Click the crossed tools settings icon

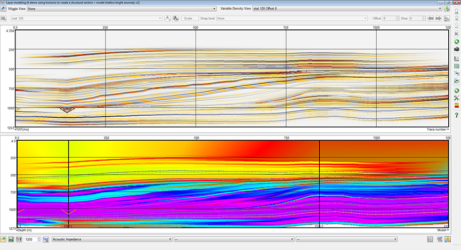[456, 98]
